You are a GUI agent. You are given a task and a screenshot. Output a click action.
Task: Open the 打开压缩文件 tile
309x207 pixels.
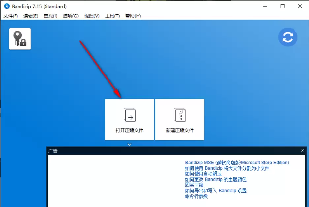pos(130,120)
